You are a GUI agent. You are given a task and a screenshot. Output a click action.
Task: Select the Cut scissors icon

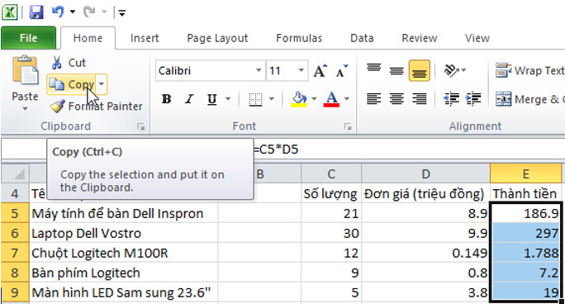tap(56, 62)
